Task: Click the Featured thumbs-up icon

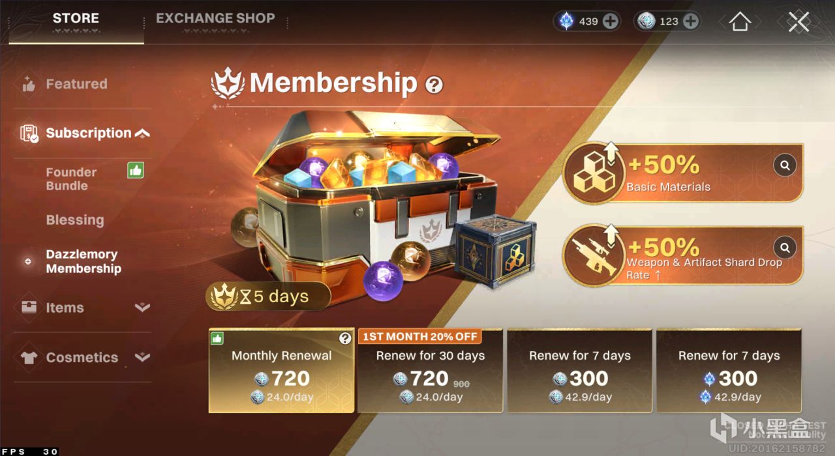Action: (29, 84)
